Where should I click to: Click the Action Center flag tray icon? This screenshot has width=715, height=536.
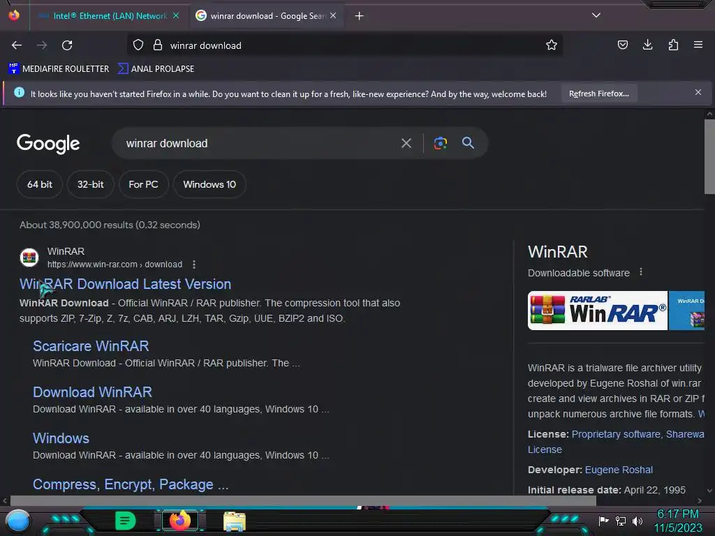(x=603, y=521)
